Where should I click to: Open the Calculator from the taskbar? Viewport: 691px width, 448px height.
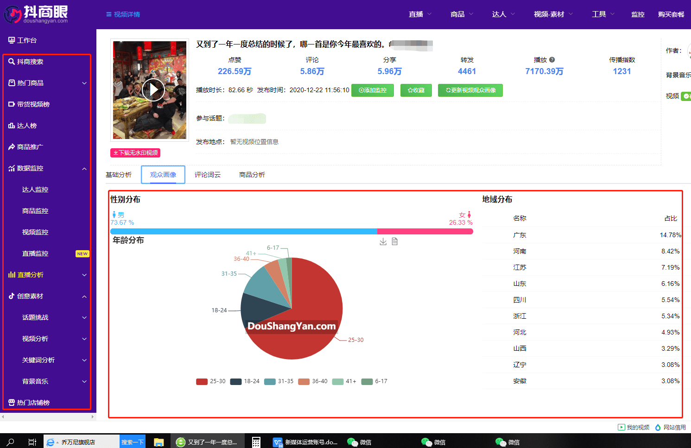(x=256, y=442)
